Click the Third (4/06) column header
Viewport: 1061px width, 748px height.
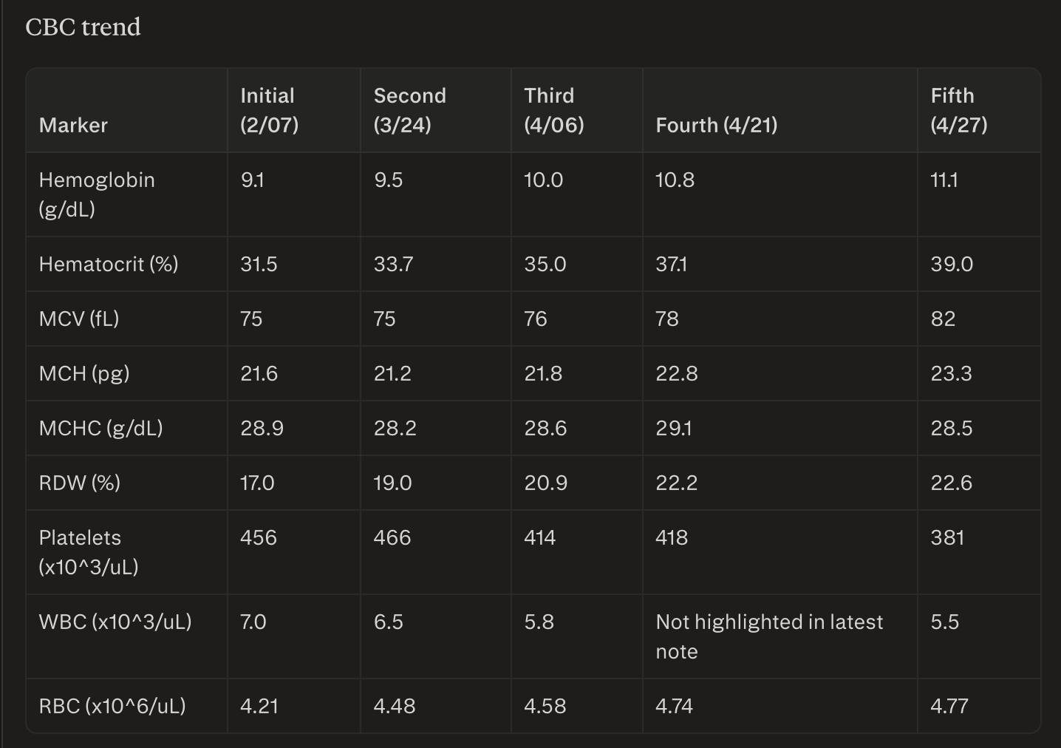pyautogui.click(x=553, y=110)
